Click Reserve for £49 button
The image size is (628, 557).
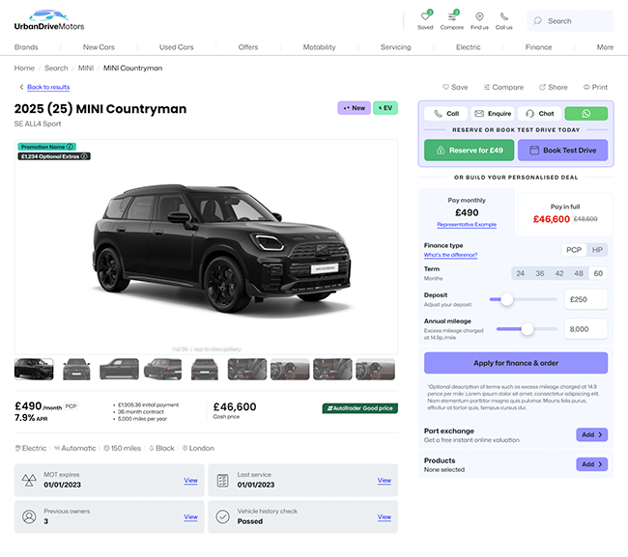(x=469, y=150)
